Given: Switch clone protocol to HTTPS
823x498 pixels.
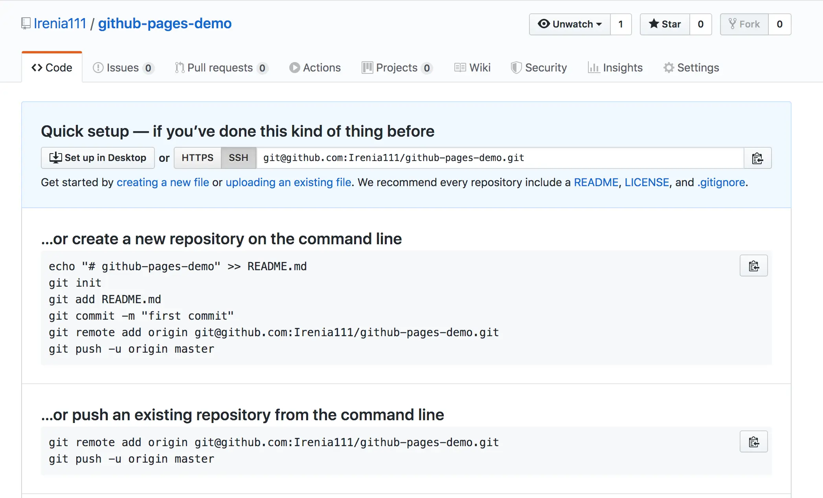Looking at the screenshot, I should 197,158.
